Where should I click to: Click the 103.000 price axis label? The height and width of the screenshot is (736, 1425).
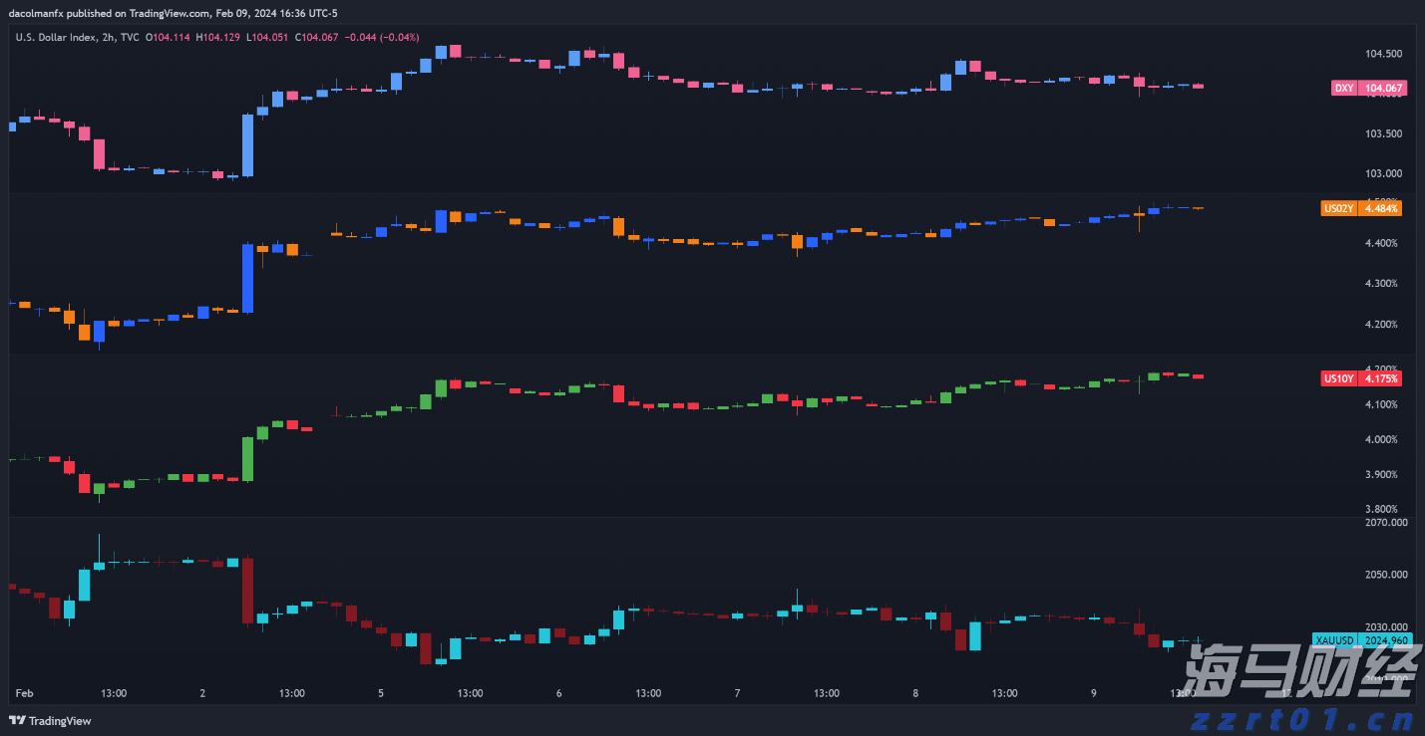1383,173
